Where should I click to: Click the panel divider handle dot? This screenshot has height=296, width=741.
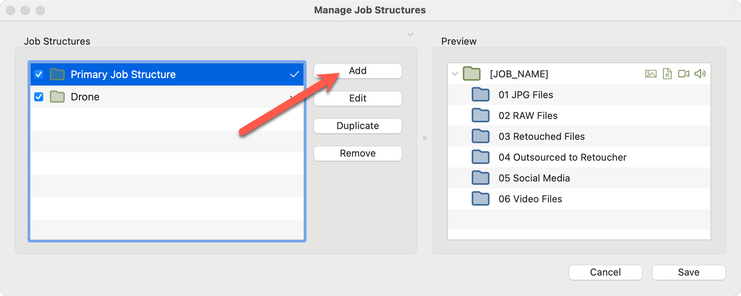(425, 138)
